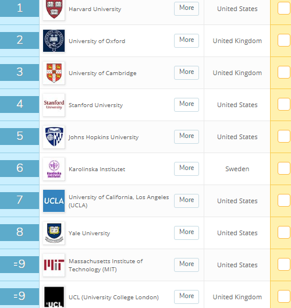
Task: Click the Karolinska Institutet purple logo
Action: pyautogui.click(x=54, y=169)
